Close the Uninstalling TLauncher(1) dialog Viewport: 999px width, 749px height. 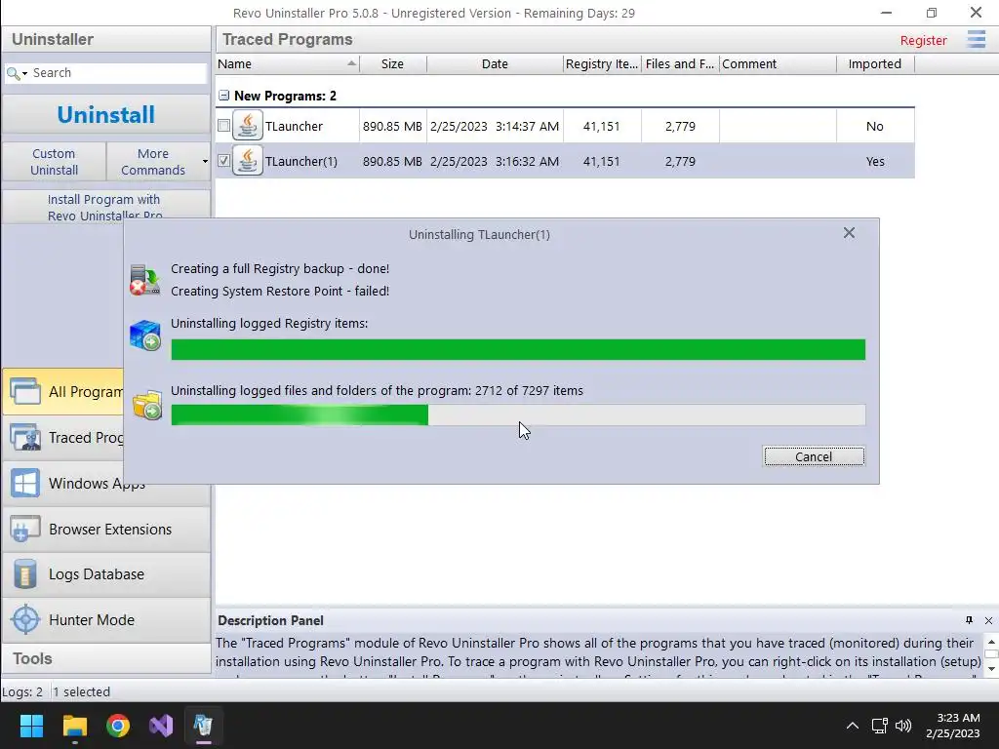point(849,233)
